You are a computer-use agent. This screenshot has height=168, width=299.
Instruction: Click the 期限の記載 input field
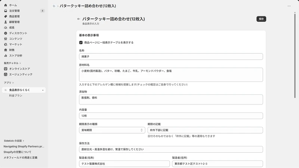tap(205, 130)
